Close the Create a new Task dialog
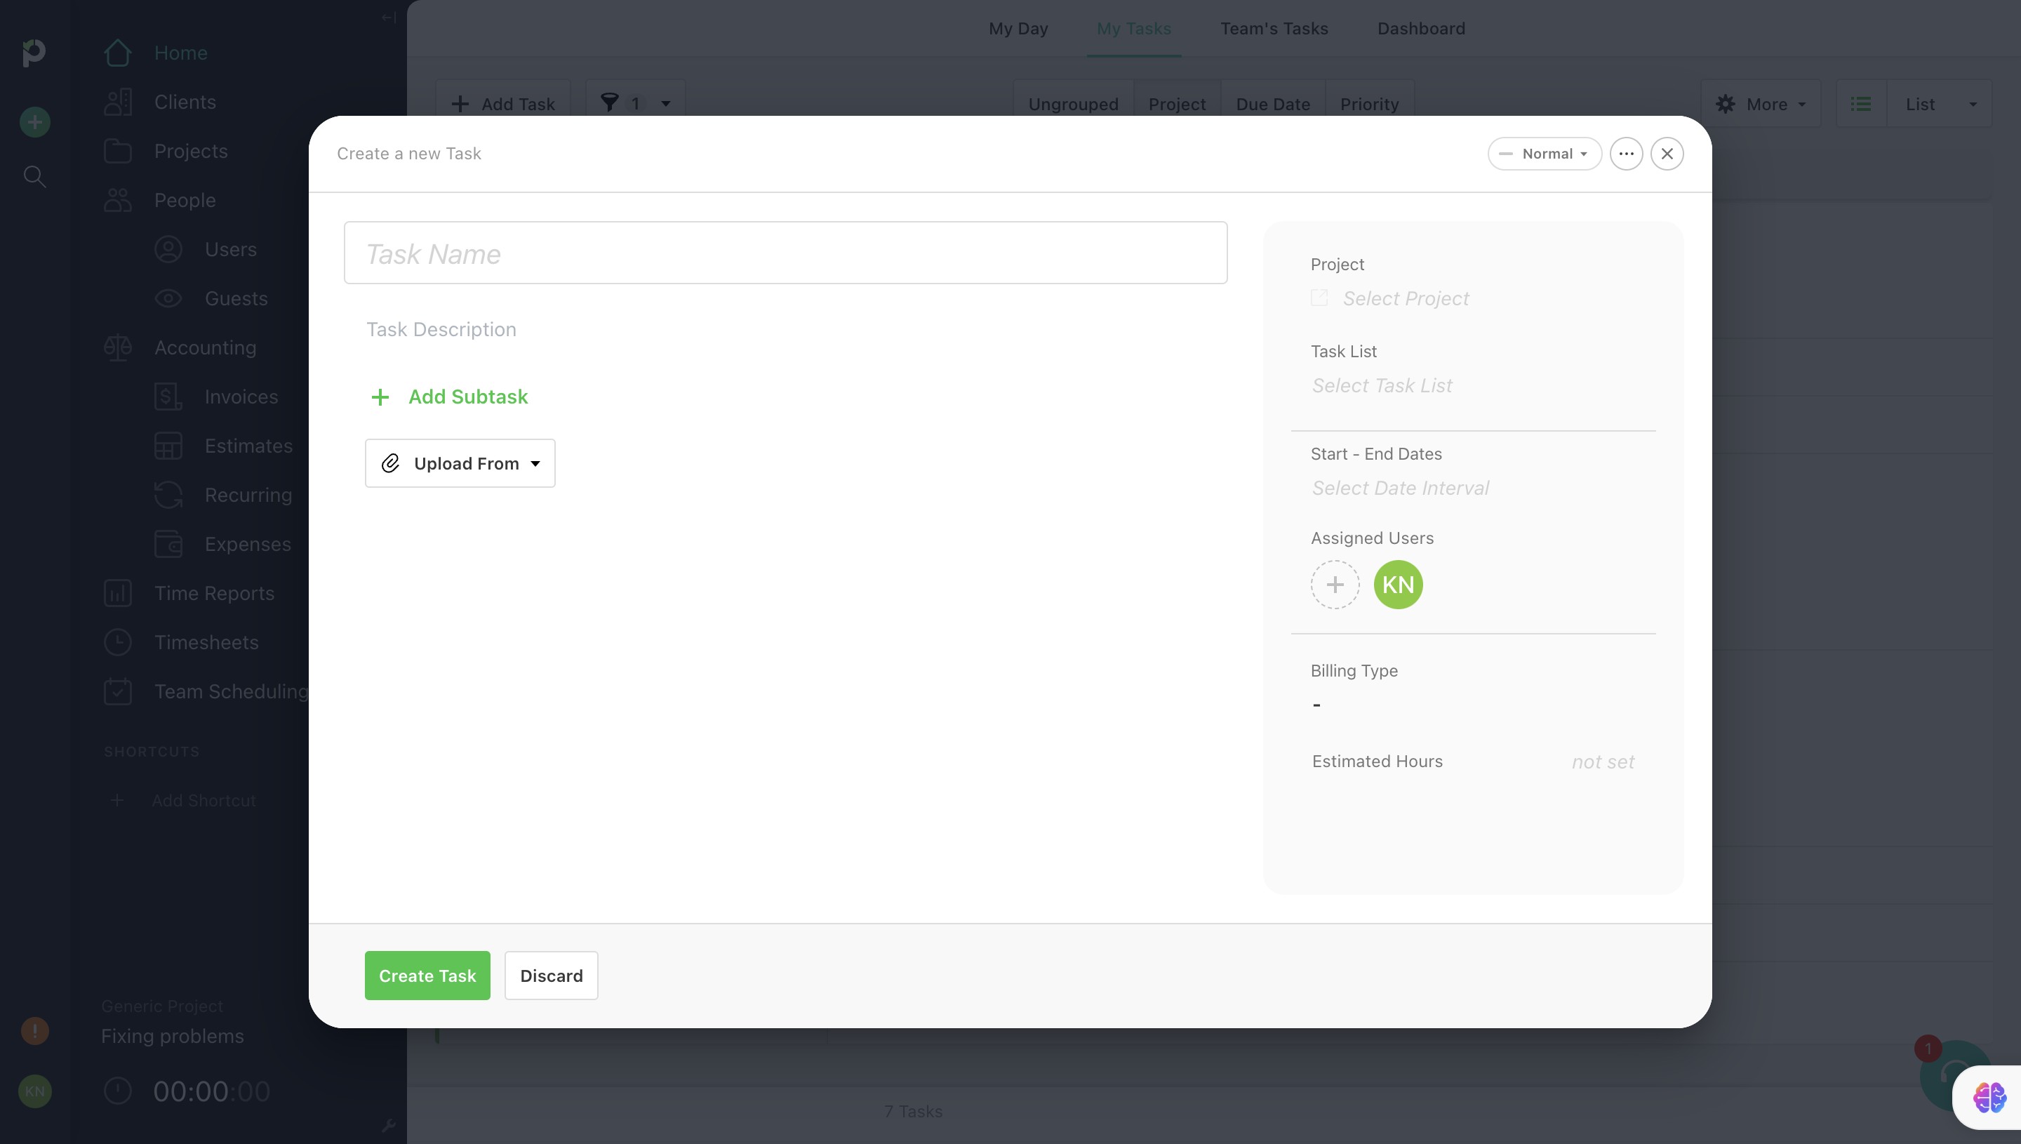Viewport: 2021px width, 1144px height. (1667, 154)
